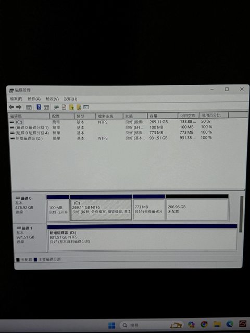The image size is (250, 333).
Task: Select the (C:) volume row in list
Action: 110,122
